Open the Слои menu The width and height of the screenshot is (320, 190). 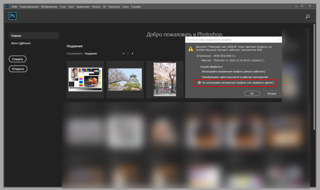pyautogui.click(x=62, y=7)
